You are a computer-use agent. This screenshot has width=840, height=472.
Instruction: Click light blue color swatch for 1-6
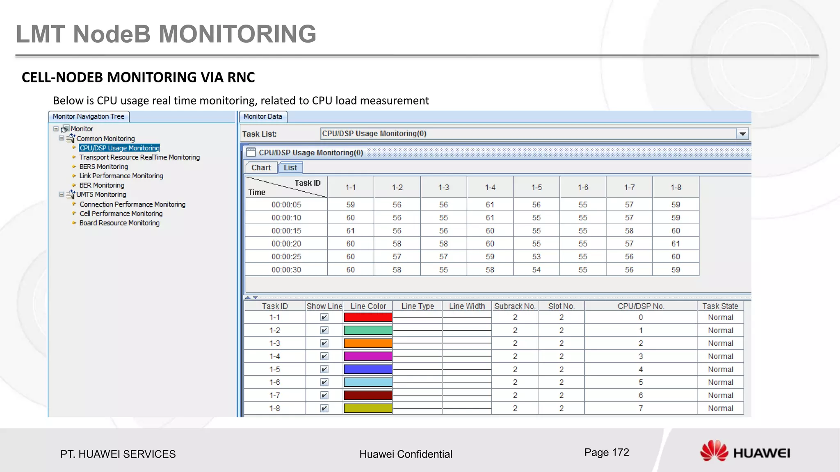tap(368, 382)
